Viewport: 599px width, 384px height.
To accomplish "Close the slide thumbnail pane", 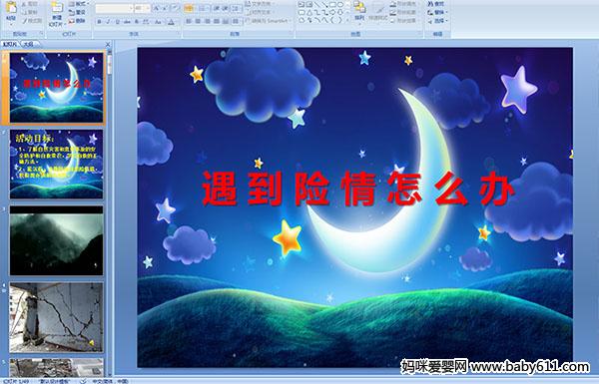I will click(108, 44).
